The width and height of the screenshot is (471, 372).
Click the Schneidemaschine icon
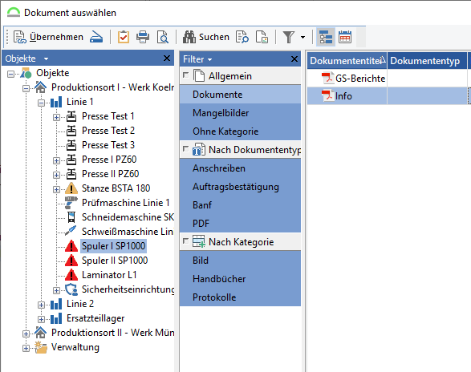(71, 217)
